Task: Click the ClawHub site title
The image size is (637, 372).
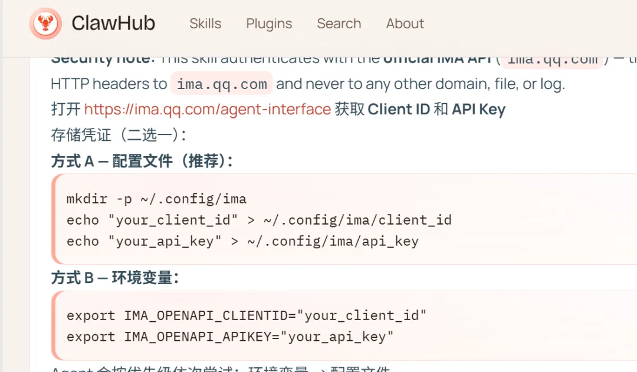Action: [x=113, y=23]
